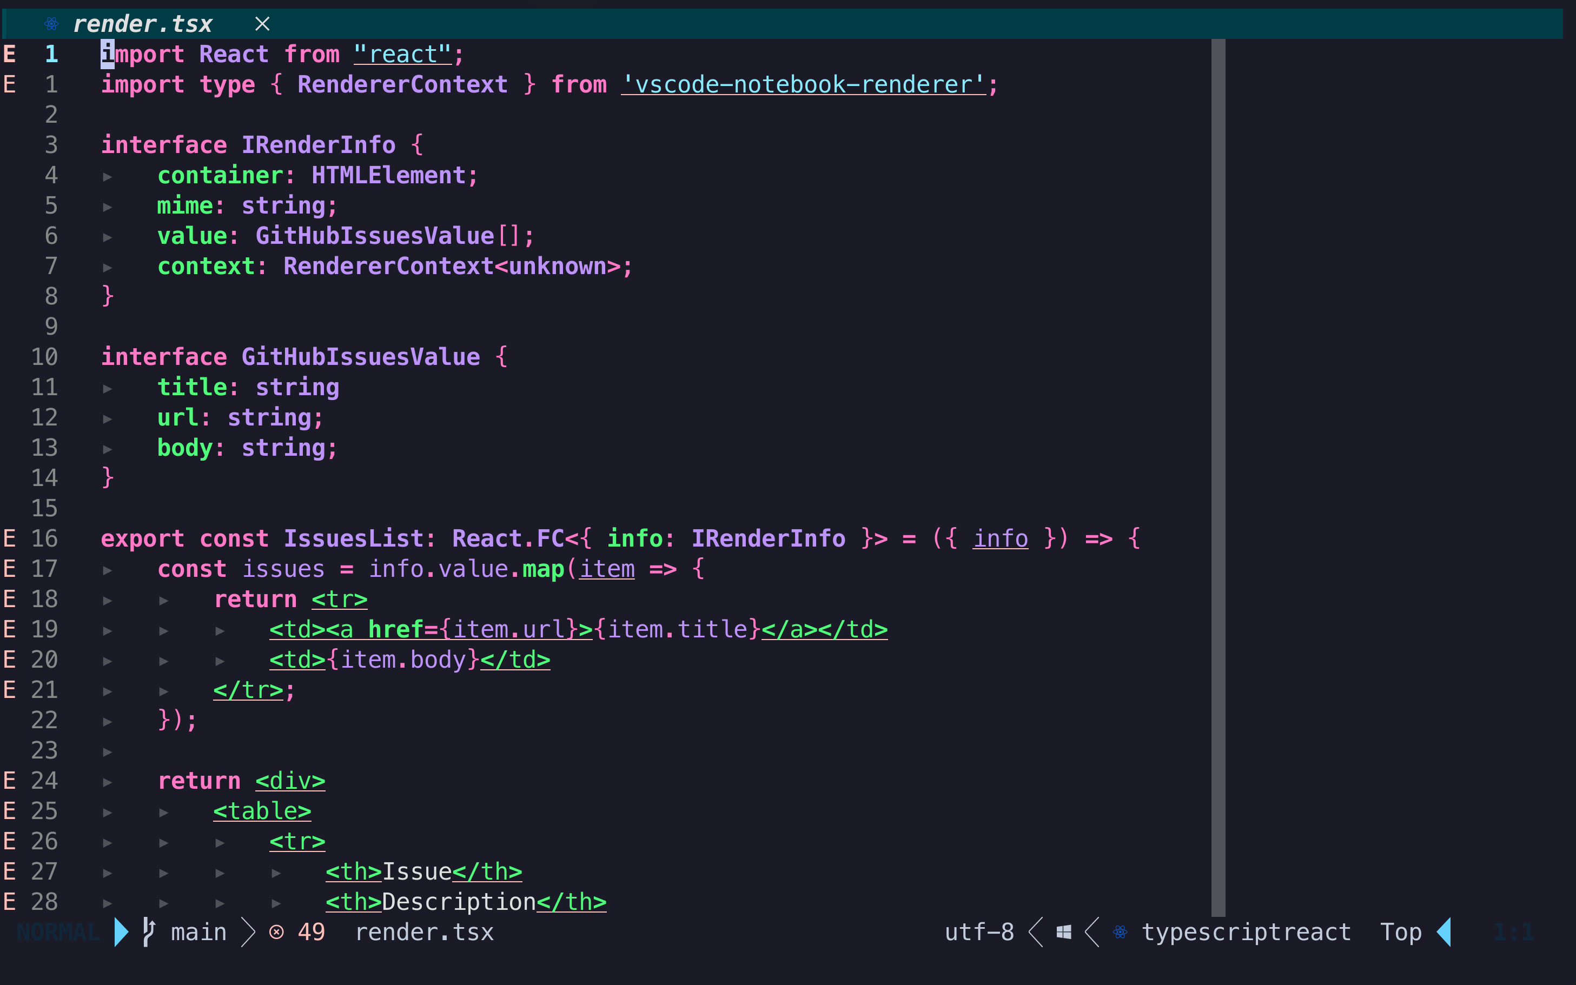
Task: Close the render.tsx tab with the X
Action: pyautogui.click(x=262, y=23)
